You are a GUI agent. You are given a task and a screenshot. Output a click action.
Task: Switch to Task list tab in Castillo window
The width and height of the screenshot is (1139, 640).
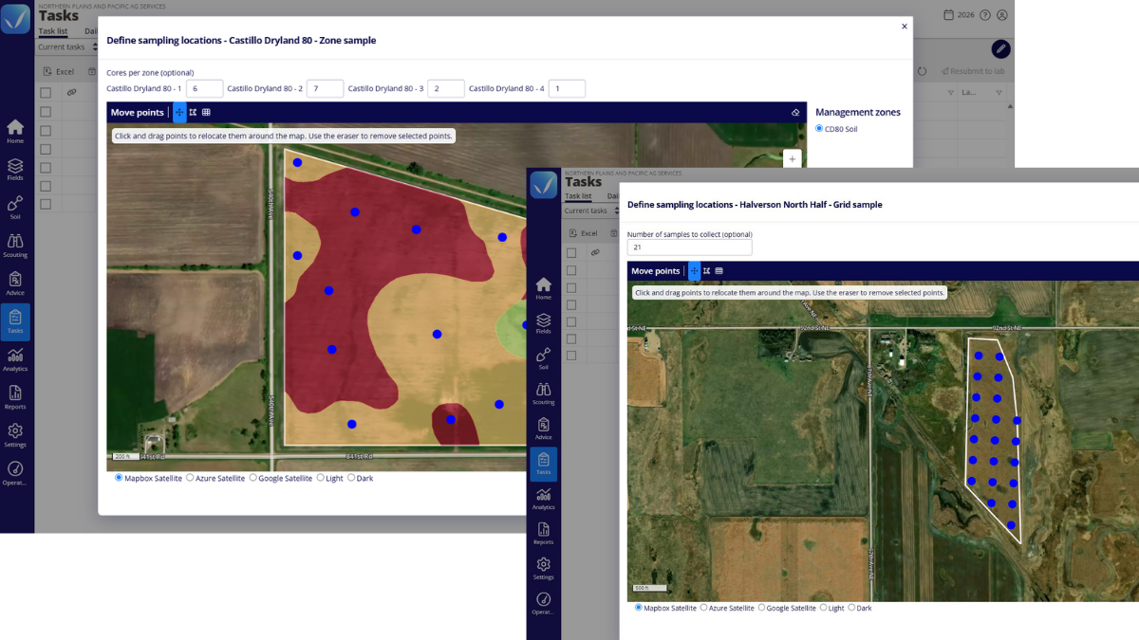click(52, 31)
